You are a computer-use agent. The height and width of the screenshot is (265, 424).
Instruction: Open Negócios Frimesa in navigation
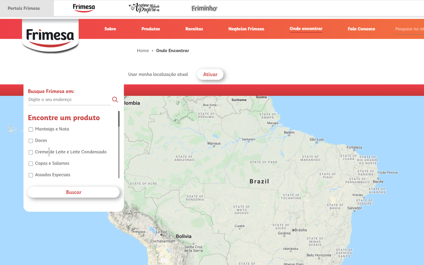(x=246, y=29)
